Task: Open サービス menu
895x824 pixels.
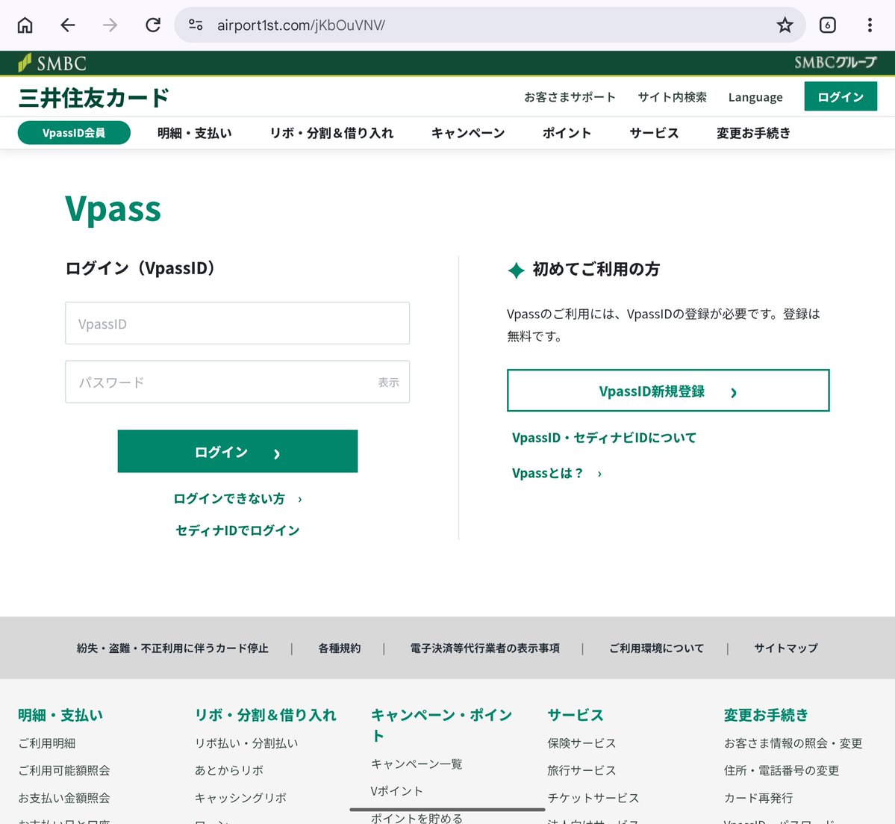Action: coord(654,133)
